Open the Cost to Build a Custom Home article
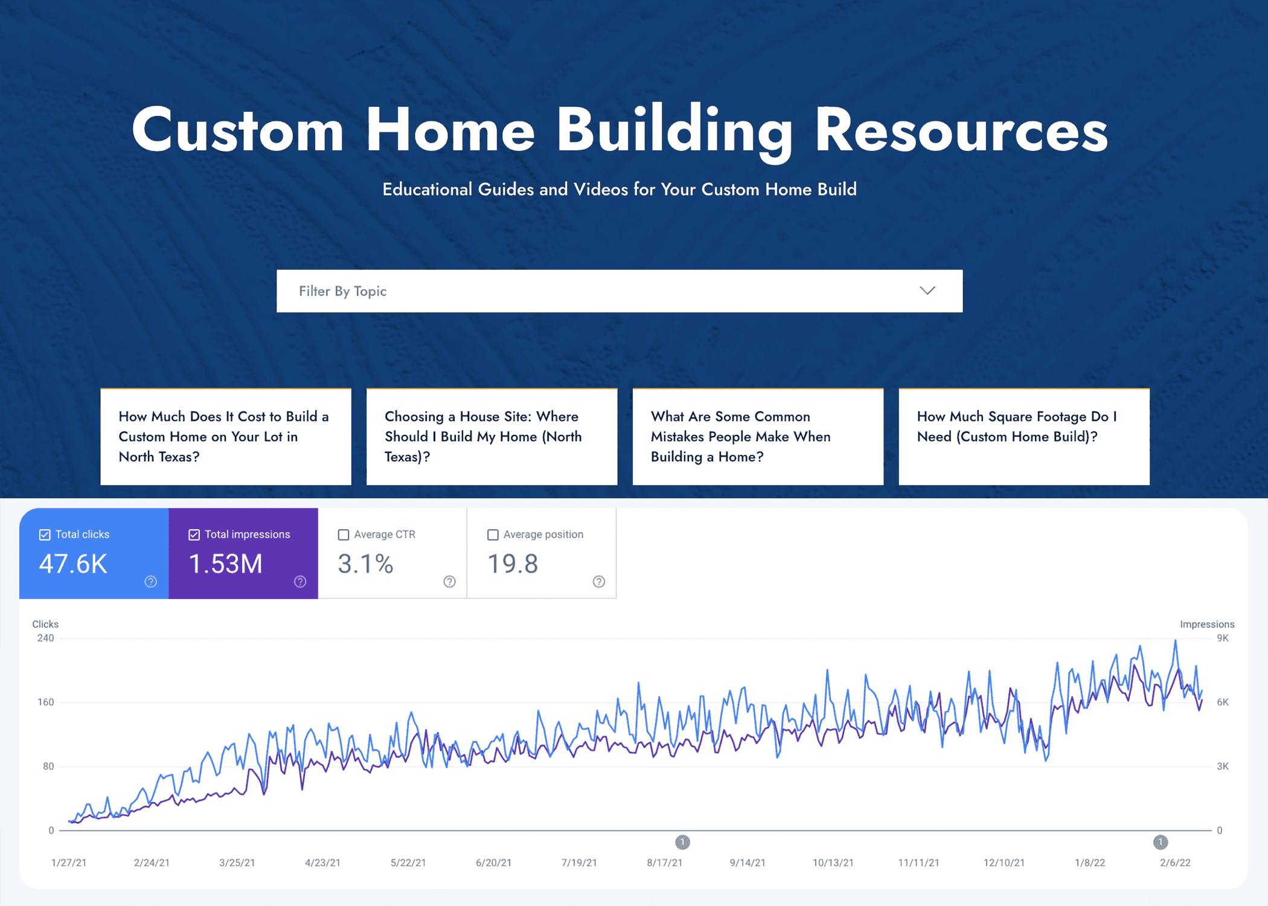 click(226, 436)
